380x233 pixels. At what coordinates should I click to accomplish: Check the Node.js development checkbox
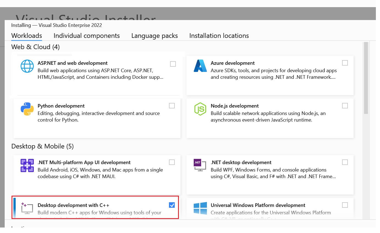(x=345, y=105)
